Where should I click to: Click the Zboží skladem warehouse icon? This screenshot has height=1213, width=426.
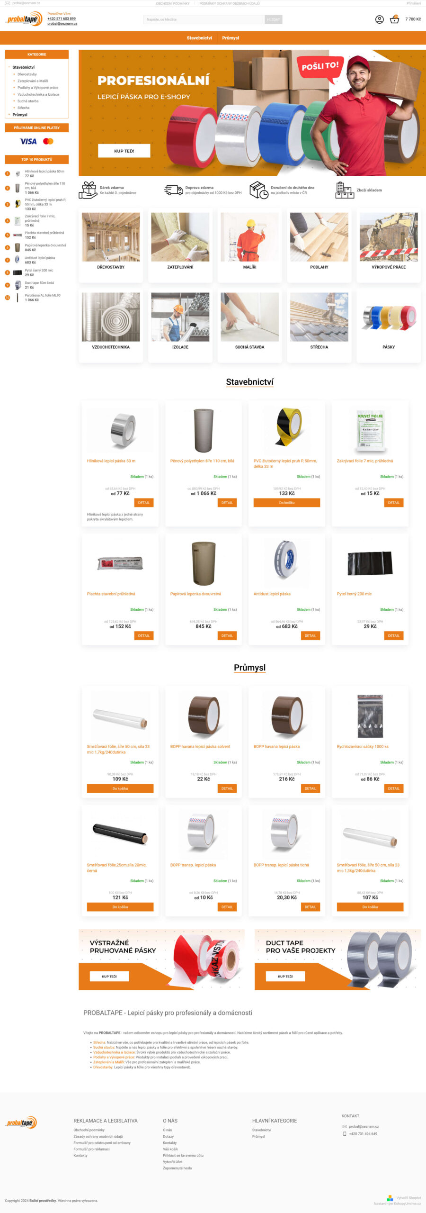[x=345, y=190]
